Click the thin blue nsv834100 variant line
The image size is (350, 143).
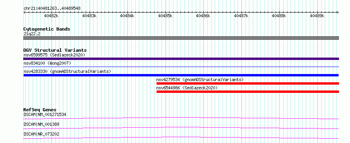[181, 67]
